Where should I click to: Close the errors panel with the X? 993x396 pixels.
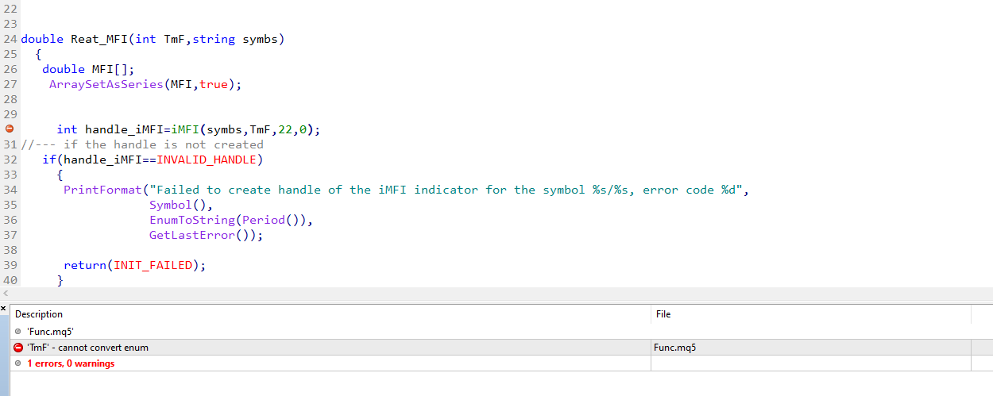tap(3, 307)
